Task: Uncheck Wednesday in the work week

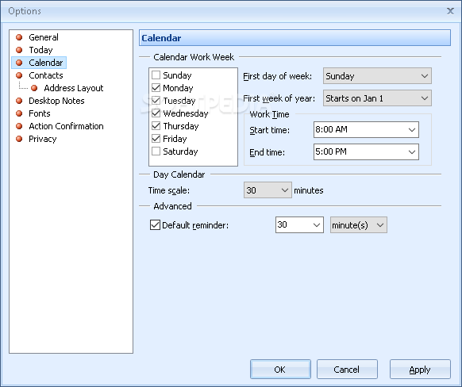Action: 156,113
